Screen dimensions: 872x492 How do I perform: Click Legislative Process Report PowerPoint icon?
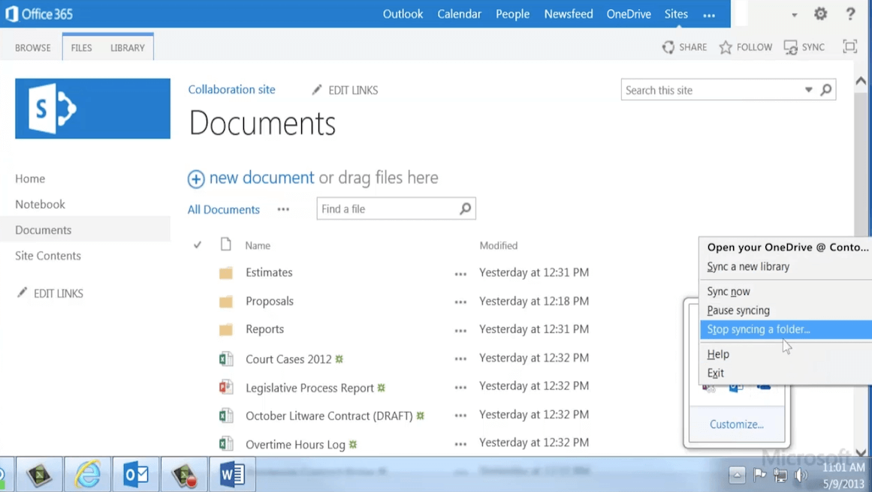(x=226, y=387)
